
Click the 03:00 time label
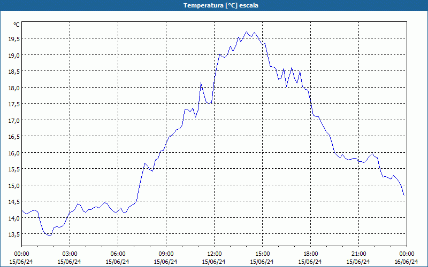tap(70, 254)
